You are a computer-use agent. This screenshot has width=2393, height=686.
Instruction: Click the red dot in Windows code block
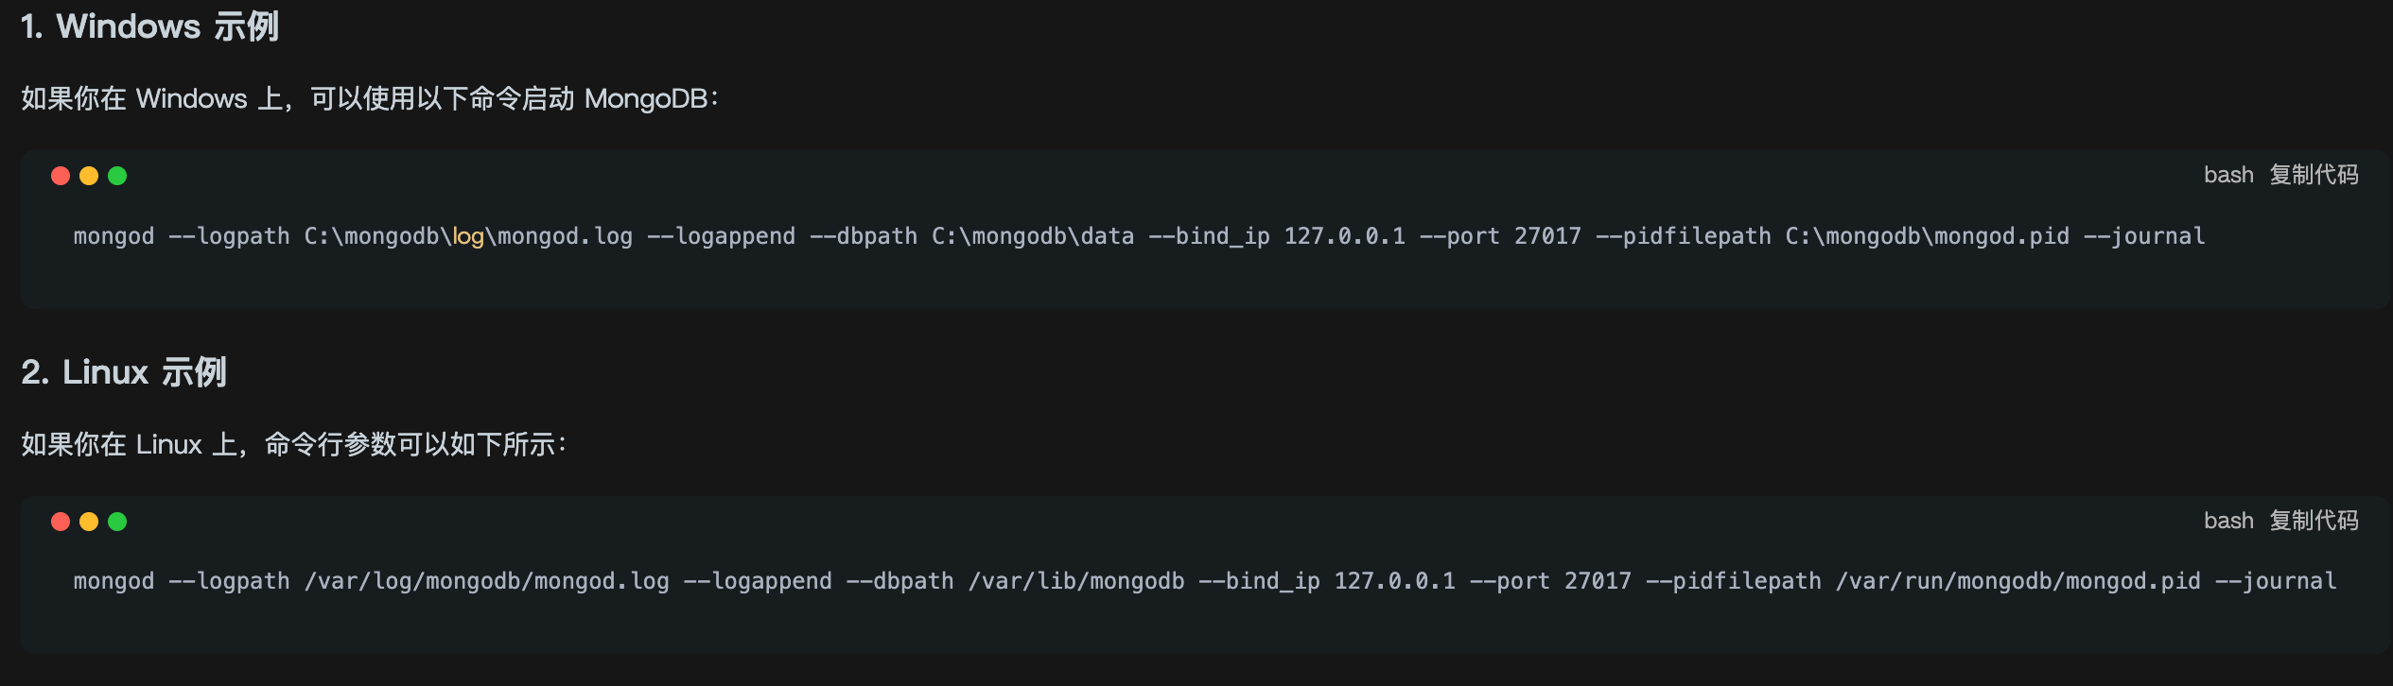pos(61,176)
